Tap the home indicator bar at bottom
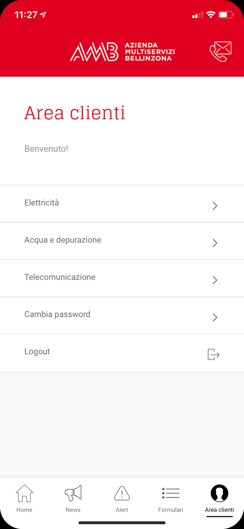 tap(122, 523)
